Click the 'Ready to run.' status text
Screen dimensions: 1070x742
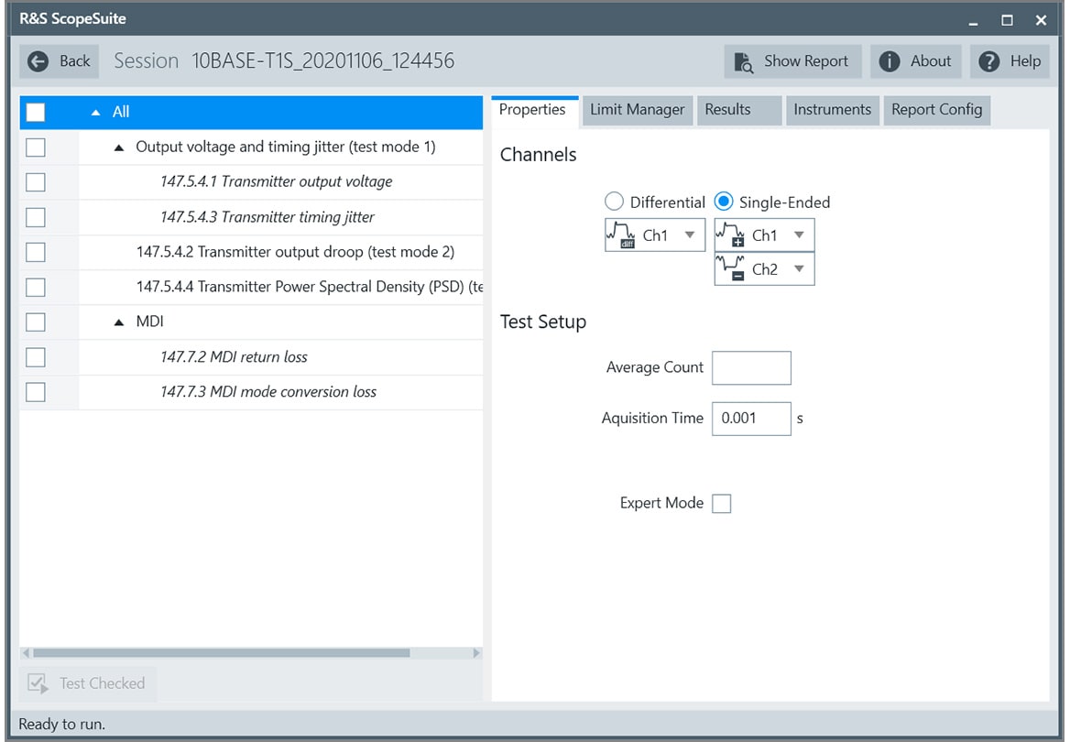pos(62,725)
